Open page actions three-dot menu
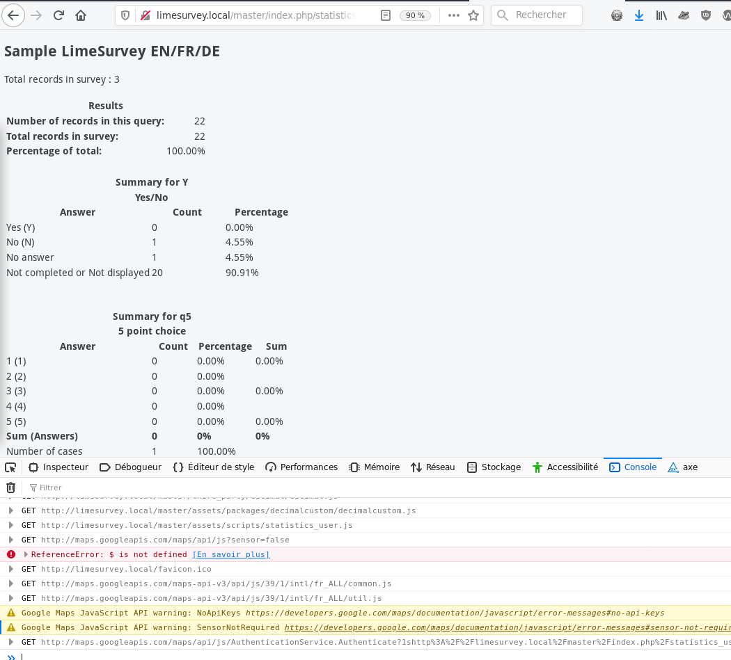 coord(453,15)
